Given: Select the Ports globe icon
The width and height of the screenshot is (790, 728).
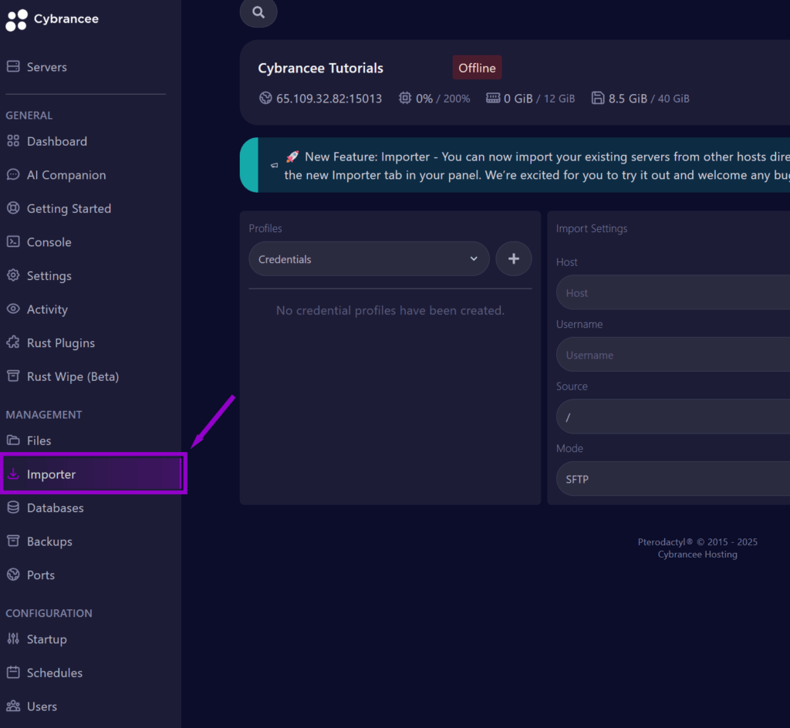Looking at the screenshot, I should tap(13, 575).
